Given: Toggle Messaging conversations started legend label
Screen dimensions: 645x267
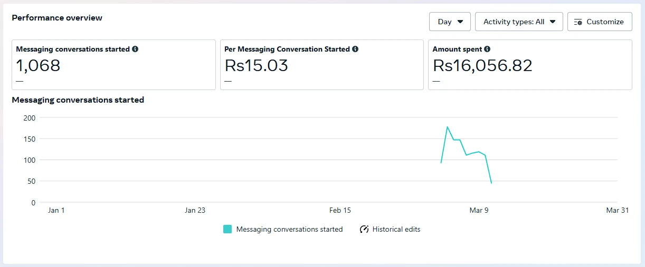Looking at the screenshot, I should coord(289,229).
